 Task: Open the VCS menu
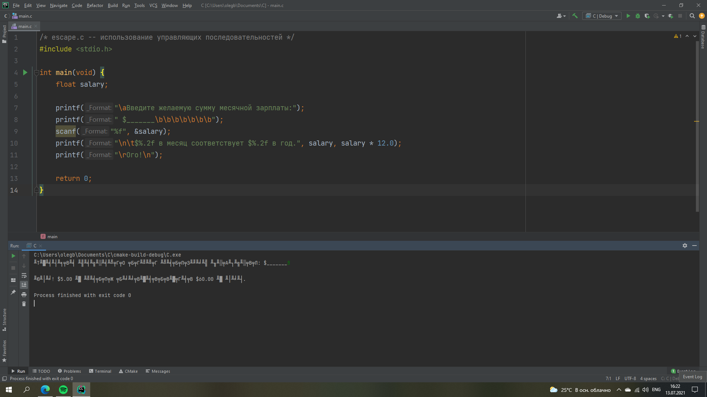coord(153,6)
